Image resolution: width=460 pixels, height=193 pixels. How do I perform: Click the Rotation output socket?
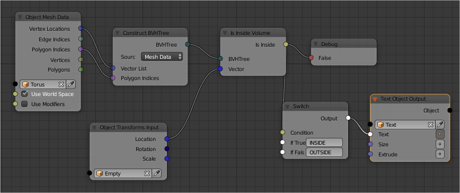(167, 148)
